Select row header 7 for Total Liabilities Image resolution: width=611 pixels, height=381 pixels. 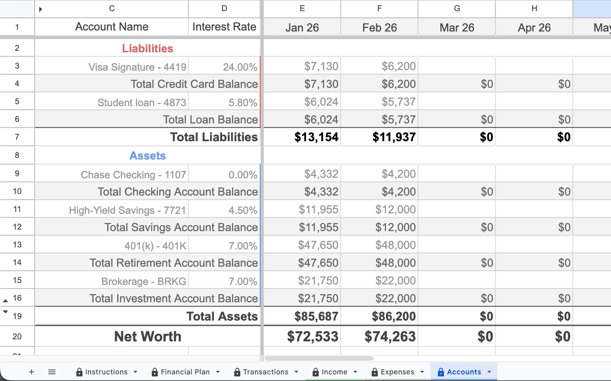pyautogui.click(x=17, y=137)
